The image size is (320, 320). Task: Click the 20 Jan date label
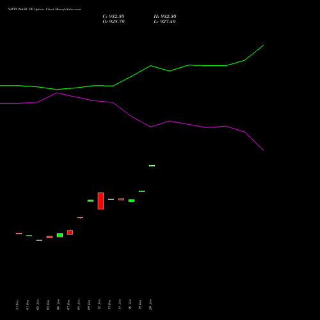tap(150, 305)
